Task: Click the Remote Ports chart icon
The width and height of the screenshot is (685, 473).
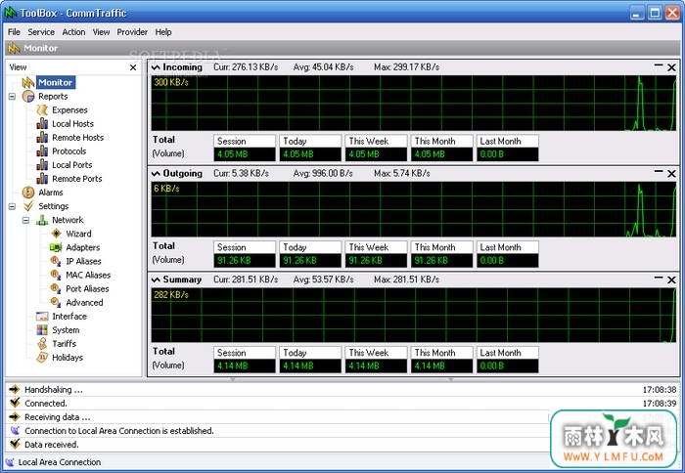Action: [x=42, y=179]
